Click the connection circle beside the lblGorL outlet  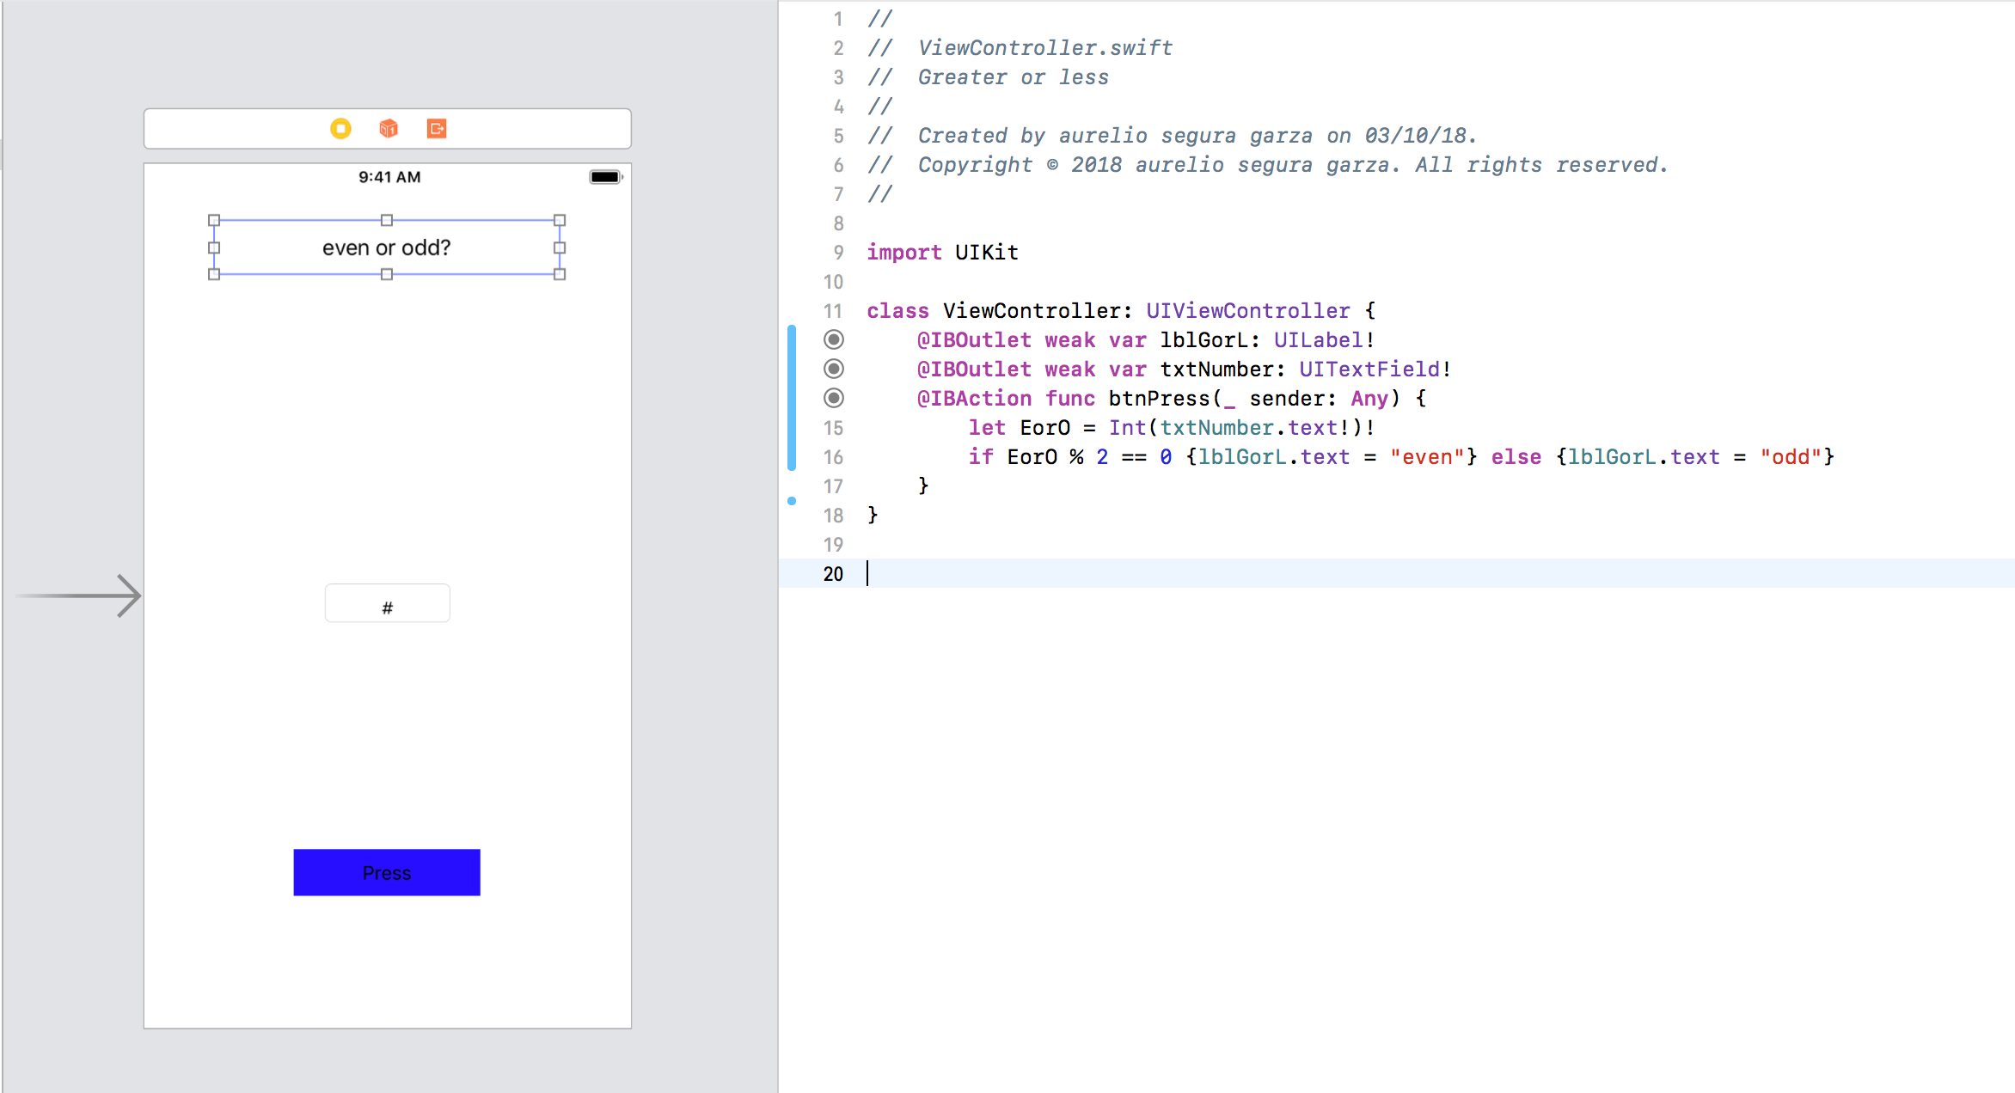tap(834, 339)
